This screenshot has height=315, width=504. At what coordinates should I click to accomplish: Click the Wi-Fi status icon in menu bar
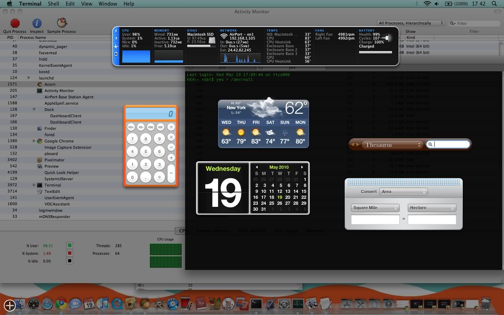(427, 3)
